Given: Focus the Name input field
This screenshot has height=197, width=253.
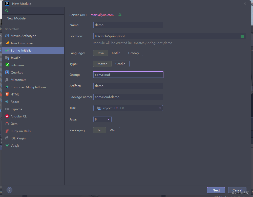Looking at the screenshot, I should coord(128,25).
